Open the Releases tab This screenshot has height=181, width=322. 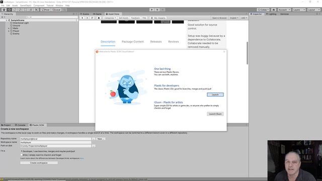156,42
